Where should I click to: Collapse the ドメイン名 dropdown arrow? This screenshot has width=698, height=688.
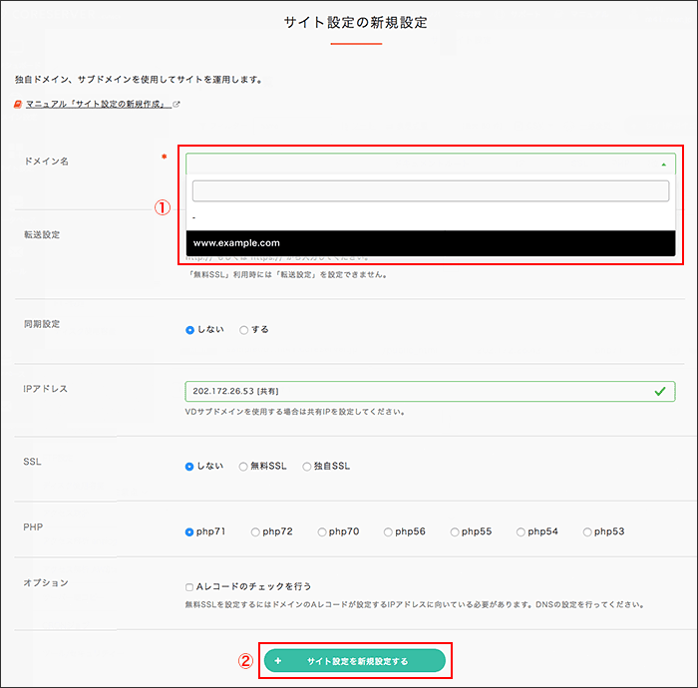(x=663, y=165)
